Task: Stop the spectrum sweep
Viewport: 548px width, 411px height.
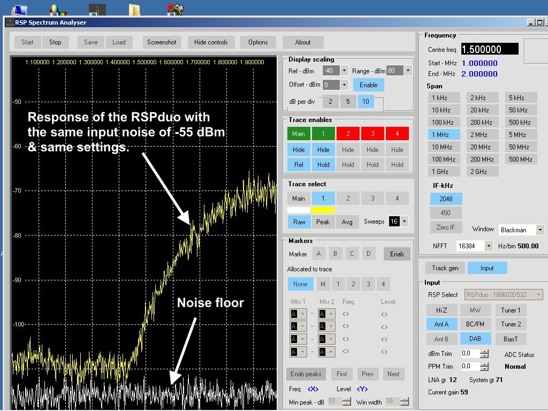Action: coord(55,42)
